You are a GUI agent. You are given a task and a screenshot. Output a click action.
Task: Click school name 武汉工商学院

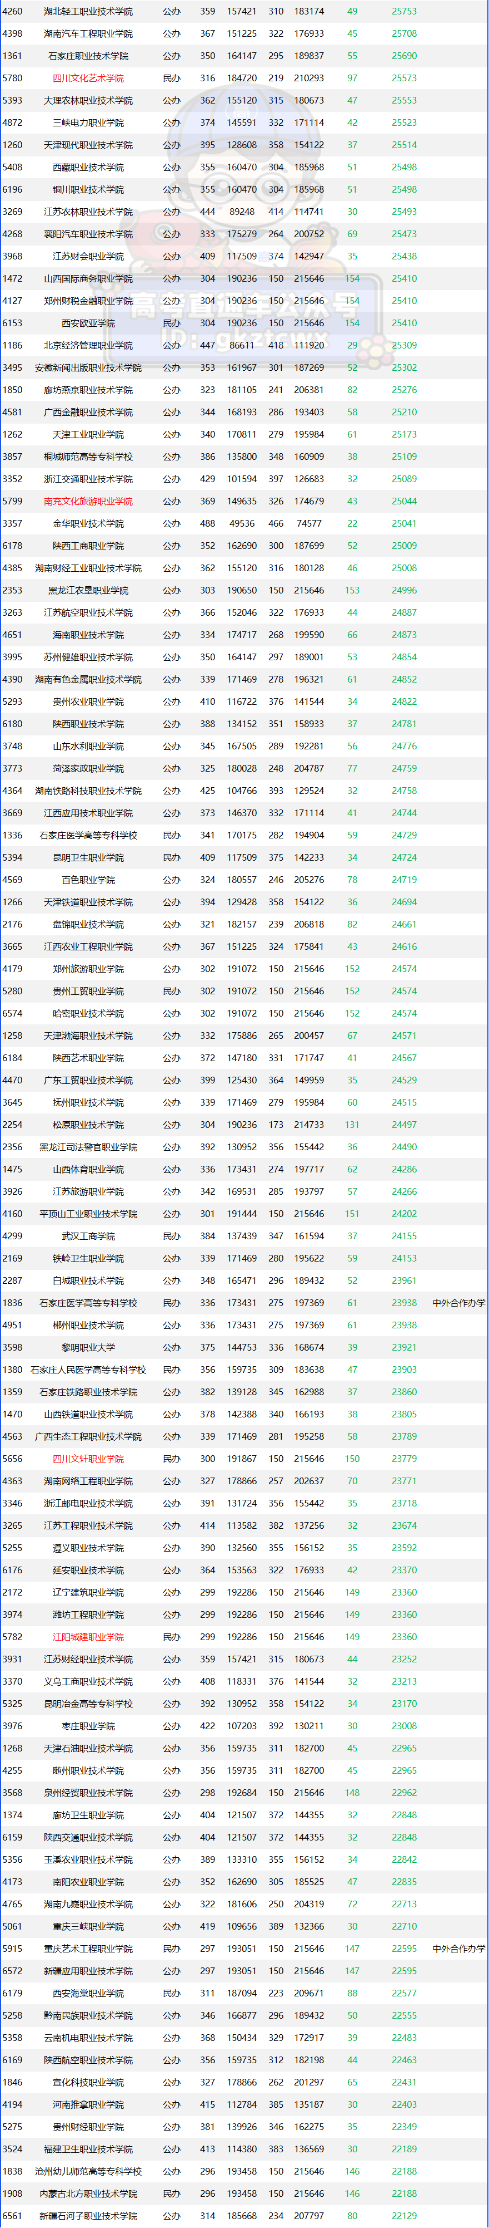[x=88, y=1237]
